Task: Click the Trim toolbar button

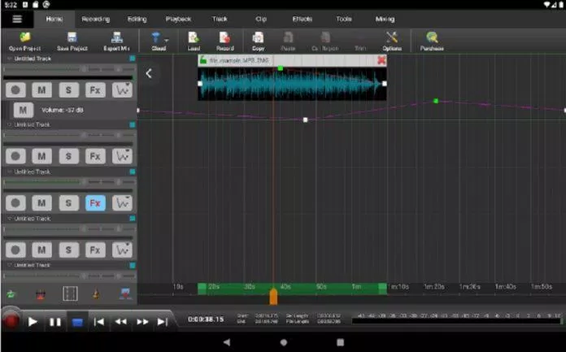Action: (360, 41)
